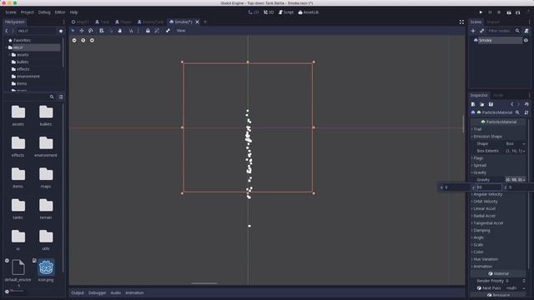Open the AssetLib workspace

(309, 12)
